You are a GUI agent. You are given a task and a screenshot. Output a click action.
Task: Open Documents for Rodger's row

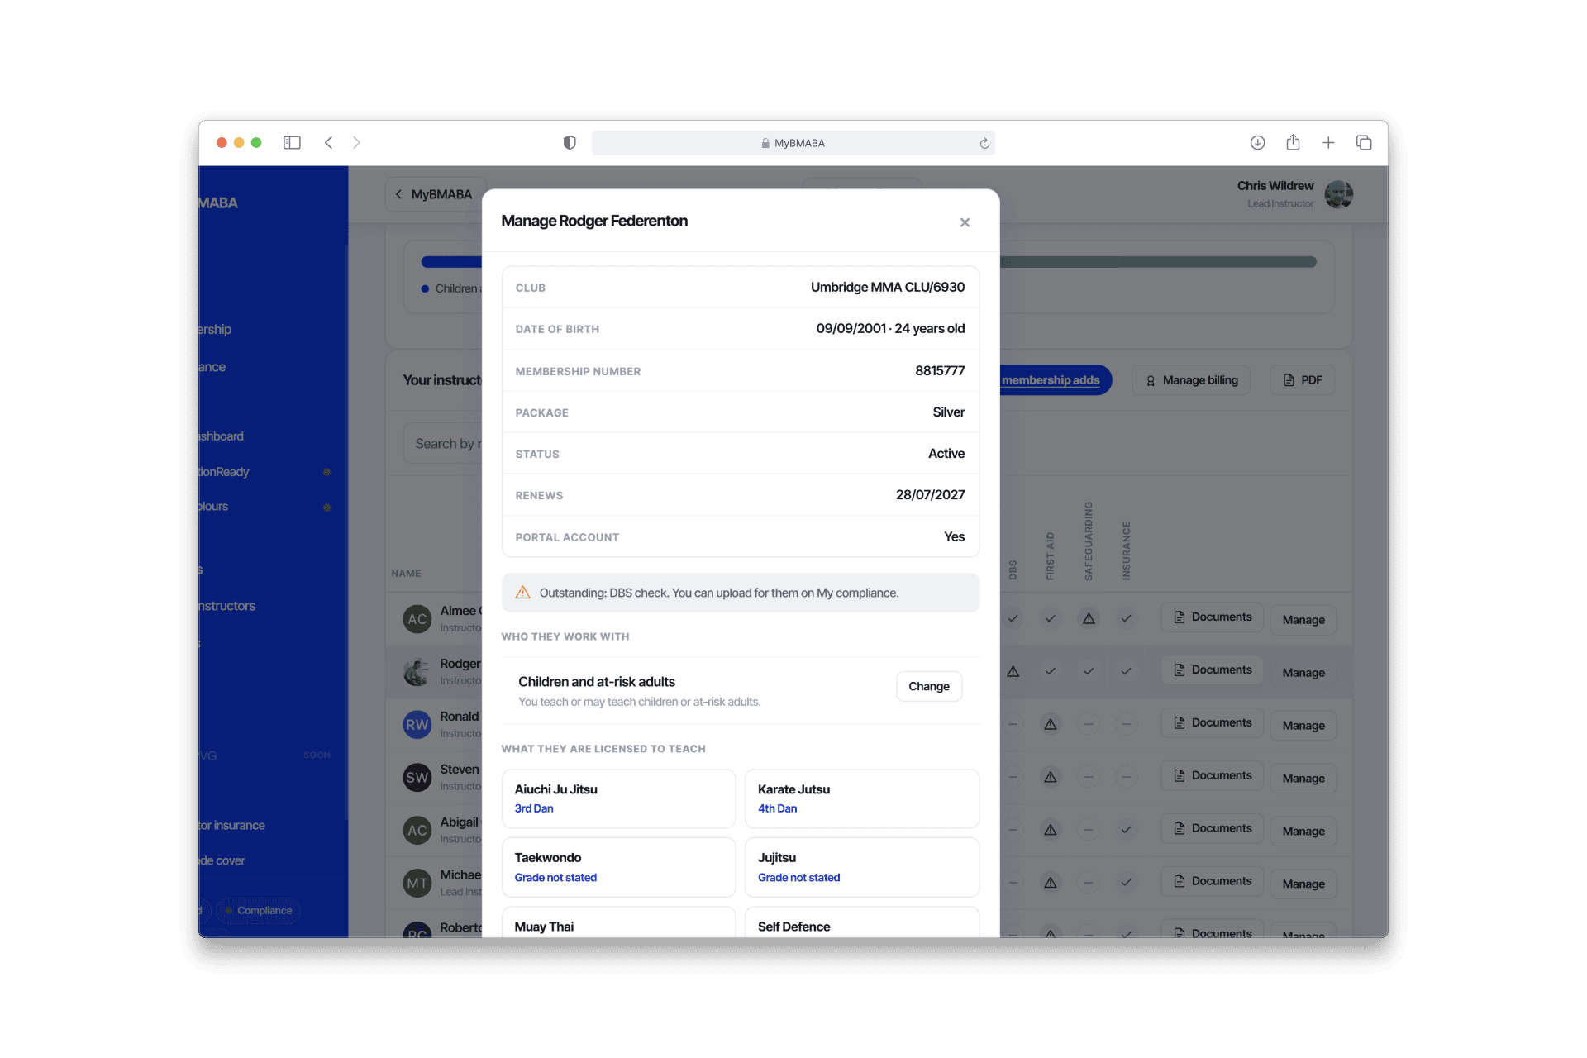click(1213, 670)
